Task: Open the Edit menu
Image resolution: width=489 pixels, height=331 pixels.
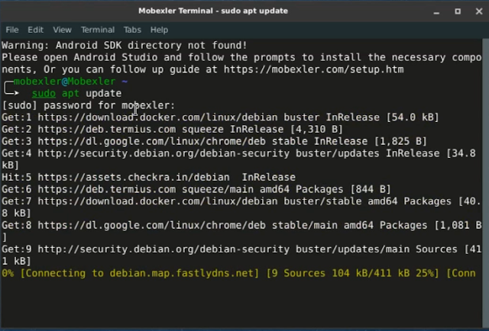Action: [36, 30]
